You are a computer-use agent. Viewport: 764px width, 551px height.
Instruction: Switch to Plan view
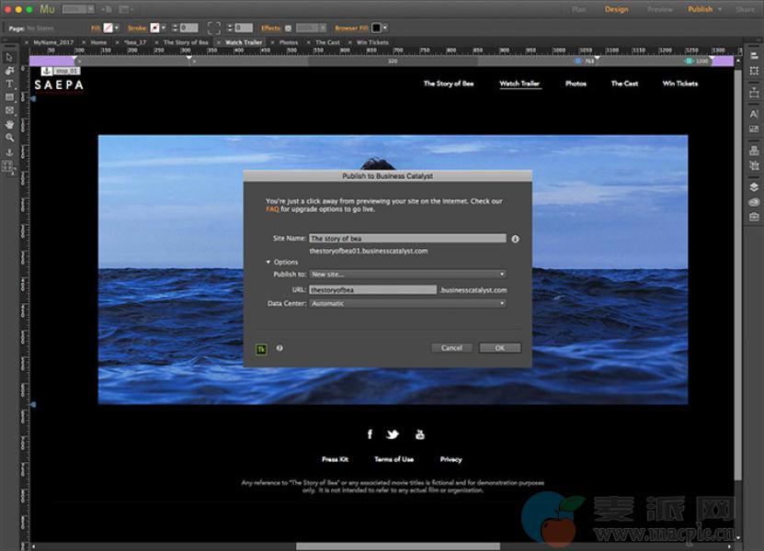[579, 9]
